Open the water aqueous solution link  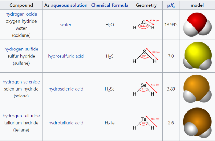(x=66, y=25)
